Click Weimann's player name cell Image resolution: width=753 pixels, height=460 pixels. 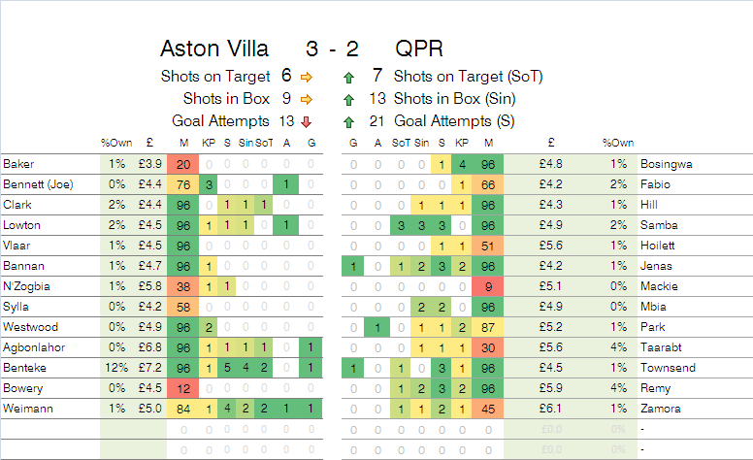[49, 409]
